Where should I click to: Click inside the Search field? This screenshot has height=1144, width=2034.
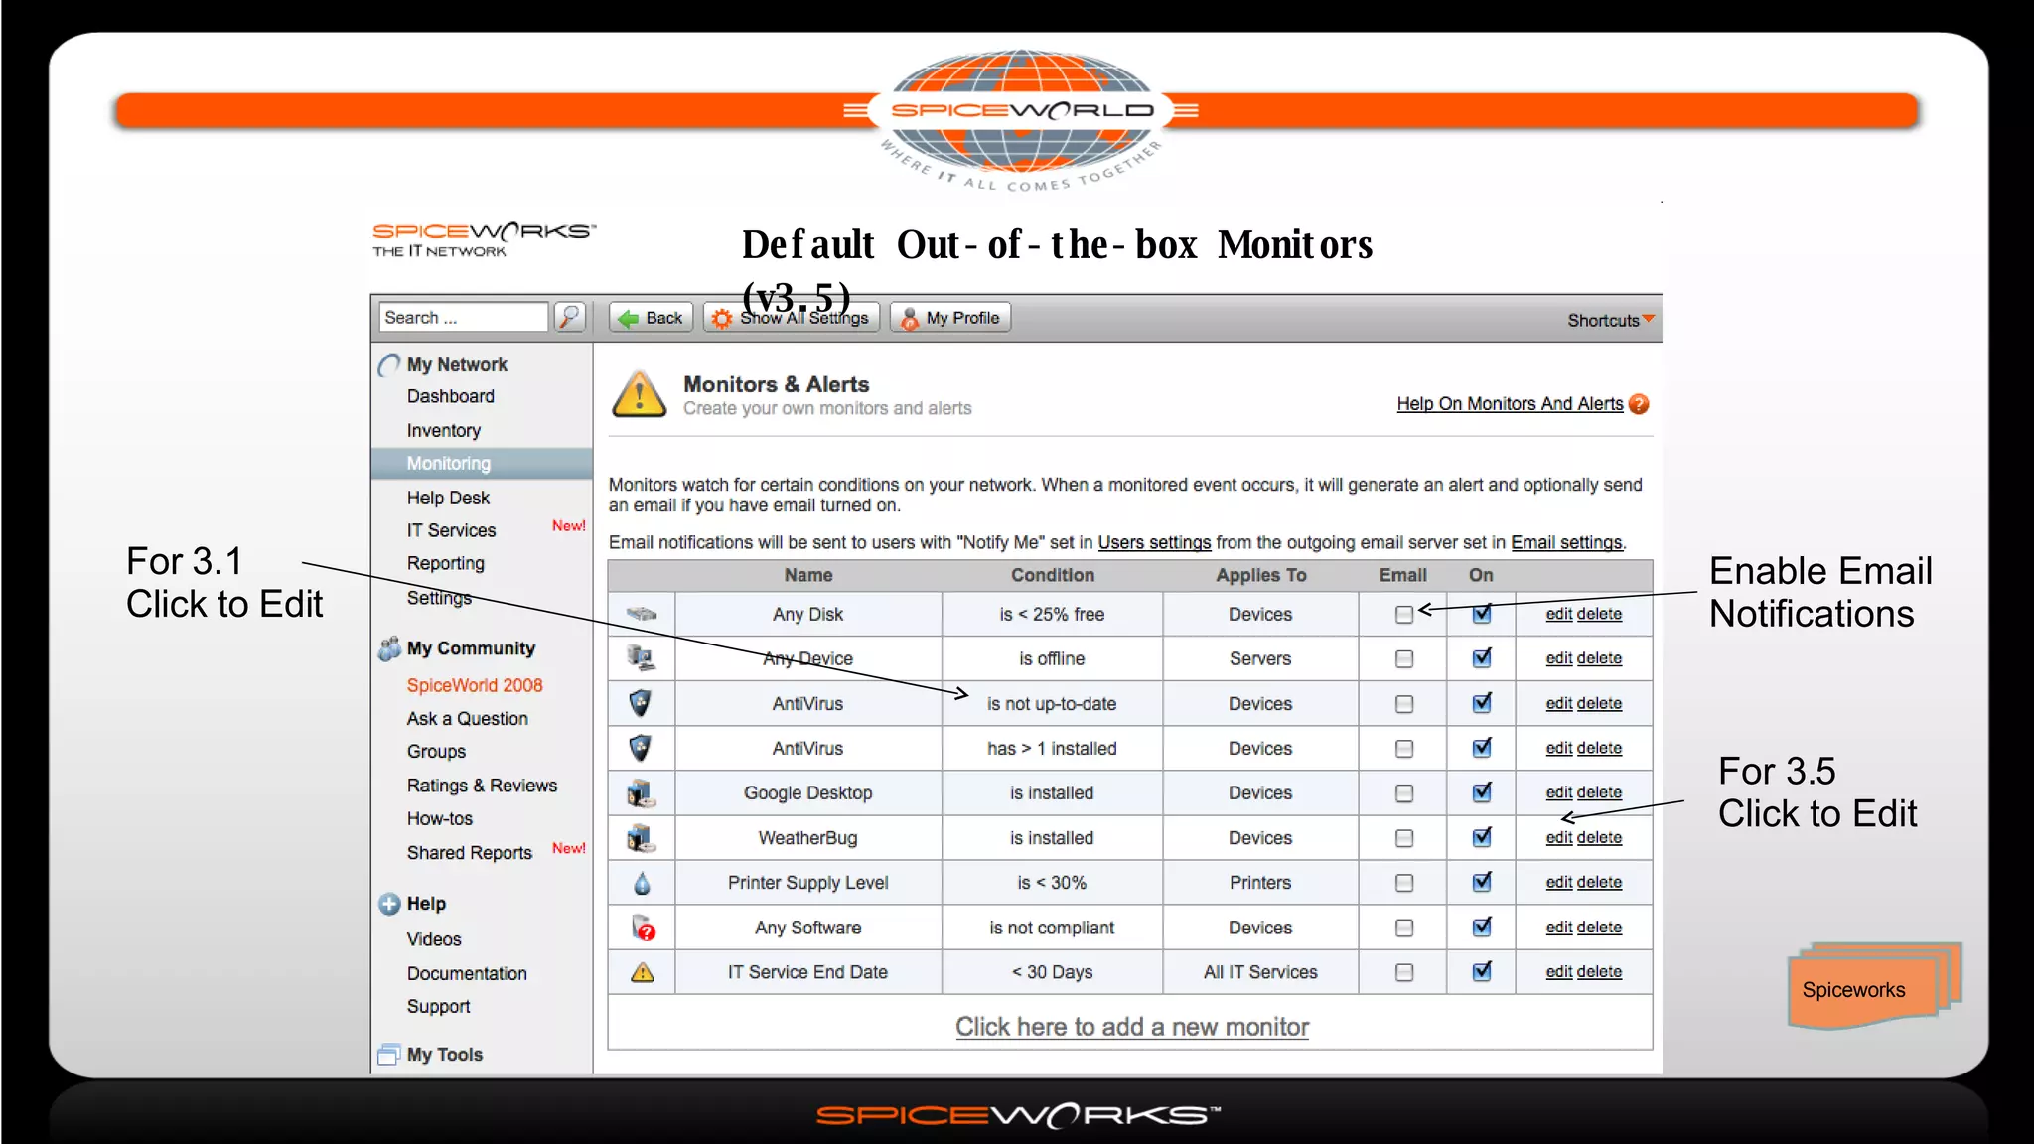[463, 317]
